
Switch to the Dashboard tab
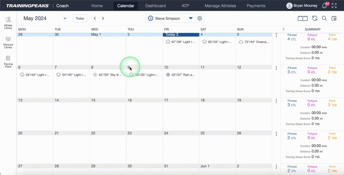155,6
